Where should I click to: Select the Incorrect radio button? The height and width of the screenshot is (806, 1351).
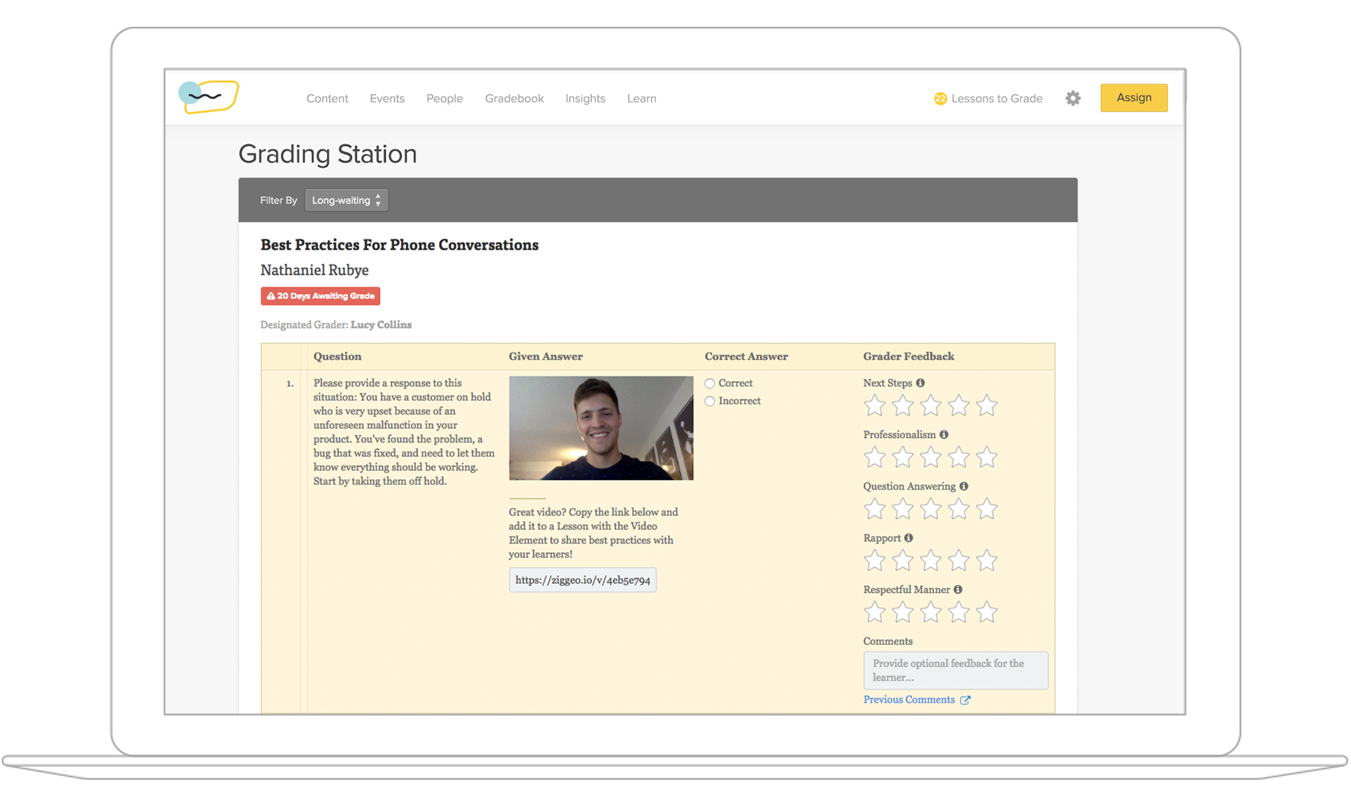[710, 402]
